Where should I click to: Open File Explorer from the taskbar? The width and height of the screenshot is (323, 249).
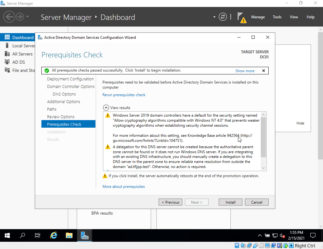tap(69, 235)
